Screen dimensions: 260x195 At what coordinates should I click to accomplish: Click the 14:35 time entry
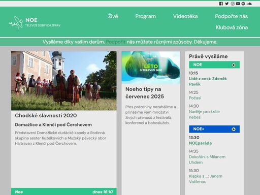(194, 151)
